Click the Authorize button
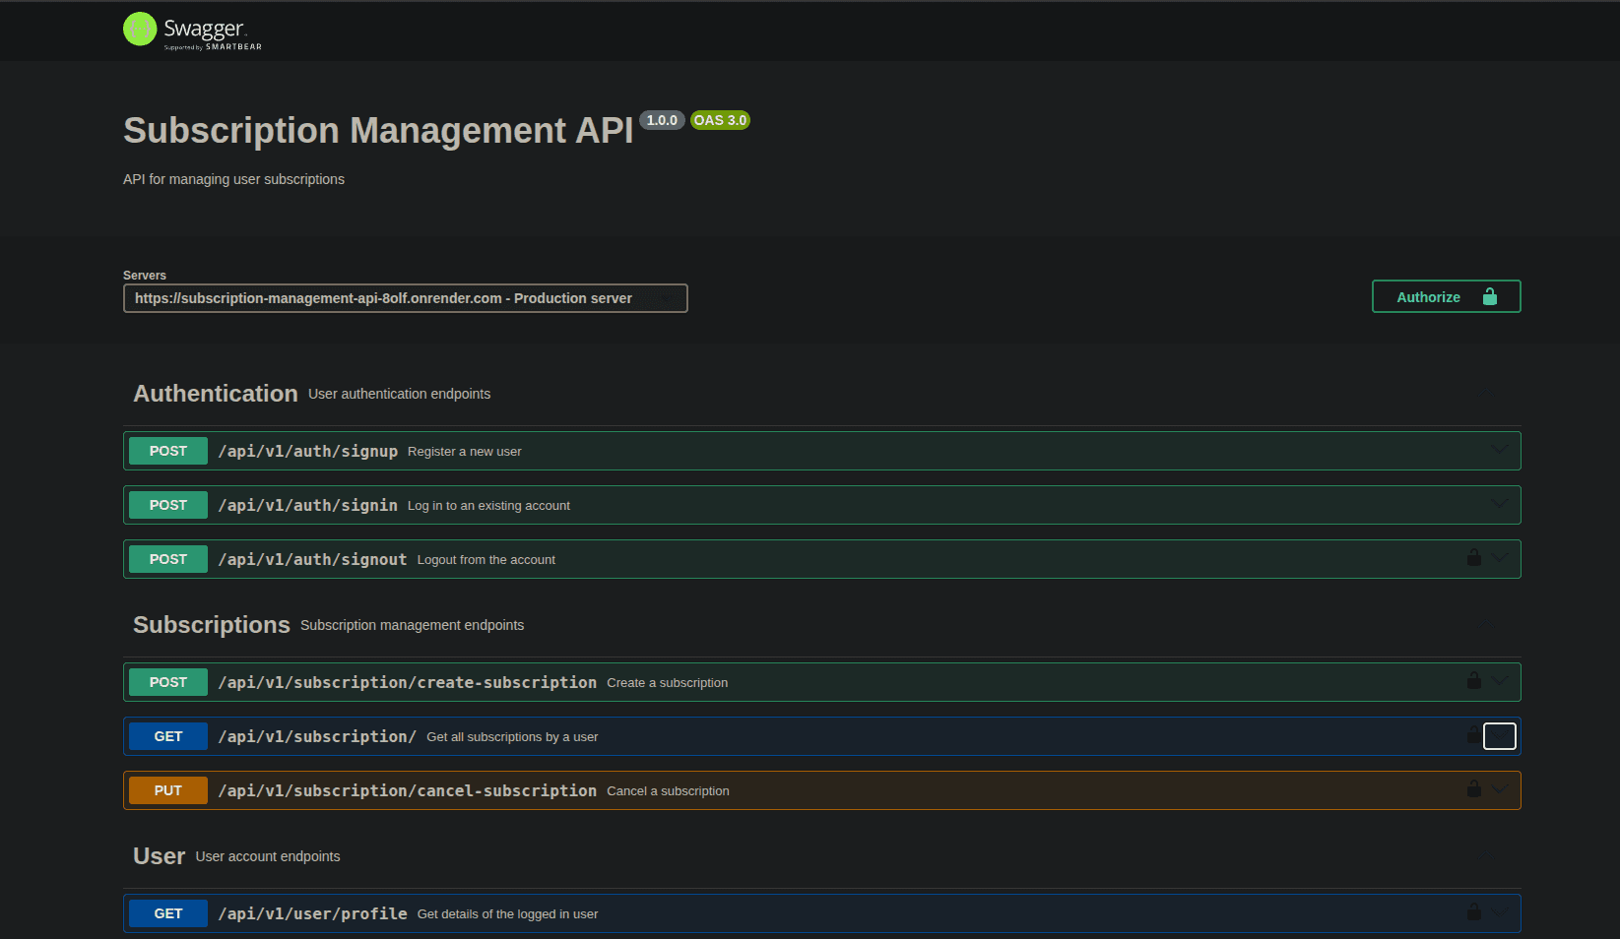The width and height of the screenshot is (1620, 939). 1428,296
